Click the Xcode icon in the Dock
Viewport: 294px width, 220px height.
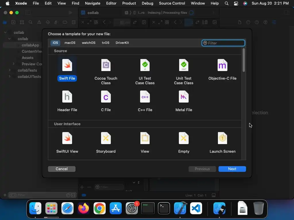click(x=180, y=208)
